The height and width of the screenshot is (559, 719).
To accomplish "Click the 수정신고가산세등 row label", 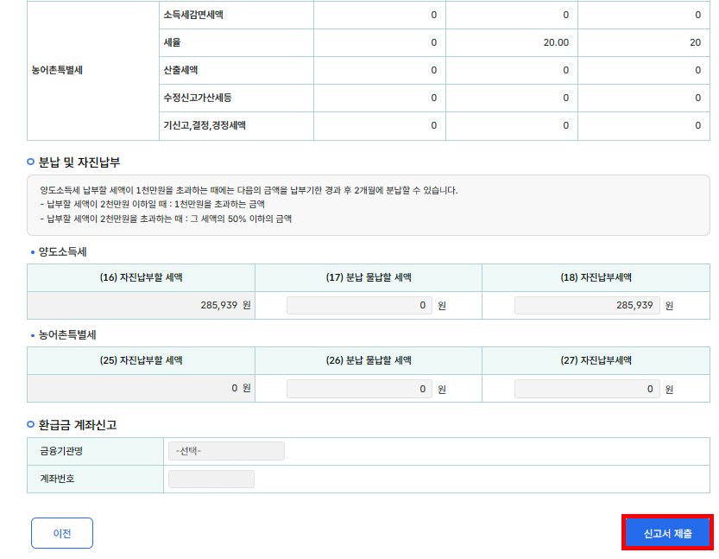I will tap(198, 98).
